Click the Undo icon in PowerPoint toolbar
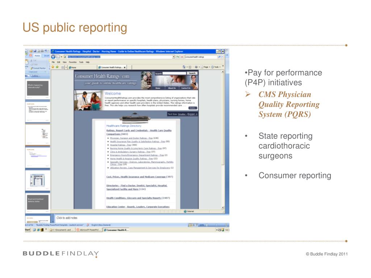Image resolution: width=371 pixels, height=278 pixels. pos(45,51)
